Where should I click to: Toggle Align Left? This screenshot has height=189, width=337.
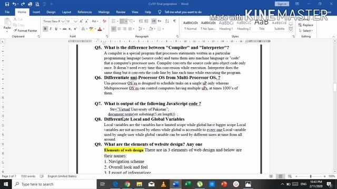pyautogui.click(x=114, y=29)
